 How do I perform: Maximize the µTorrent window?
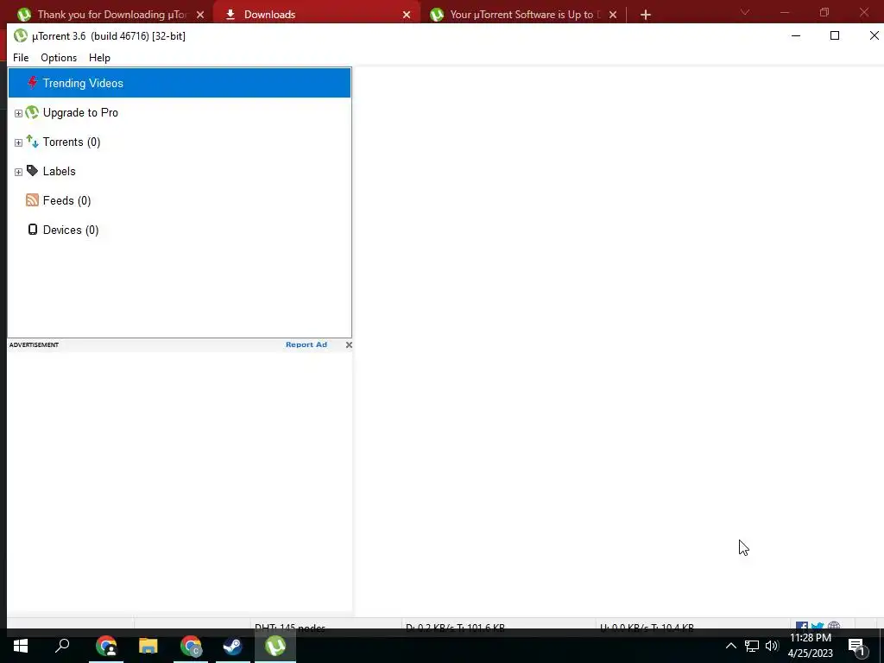tap(835, 35)
